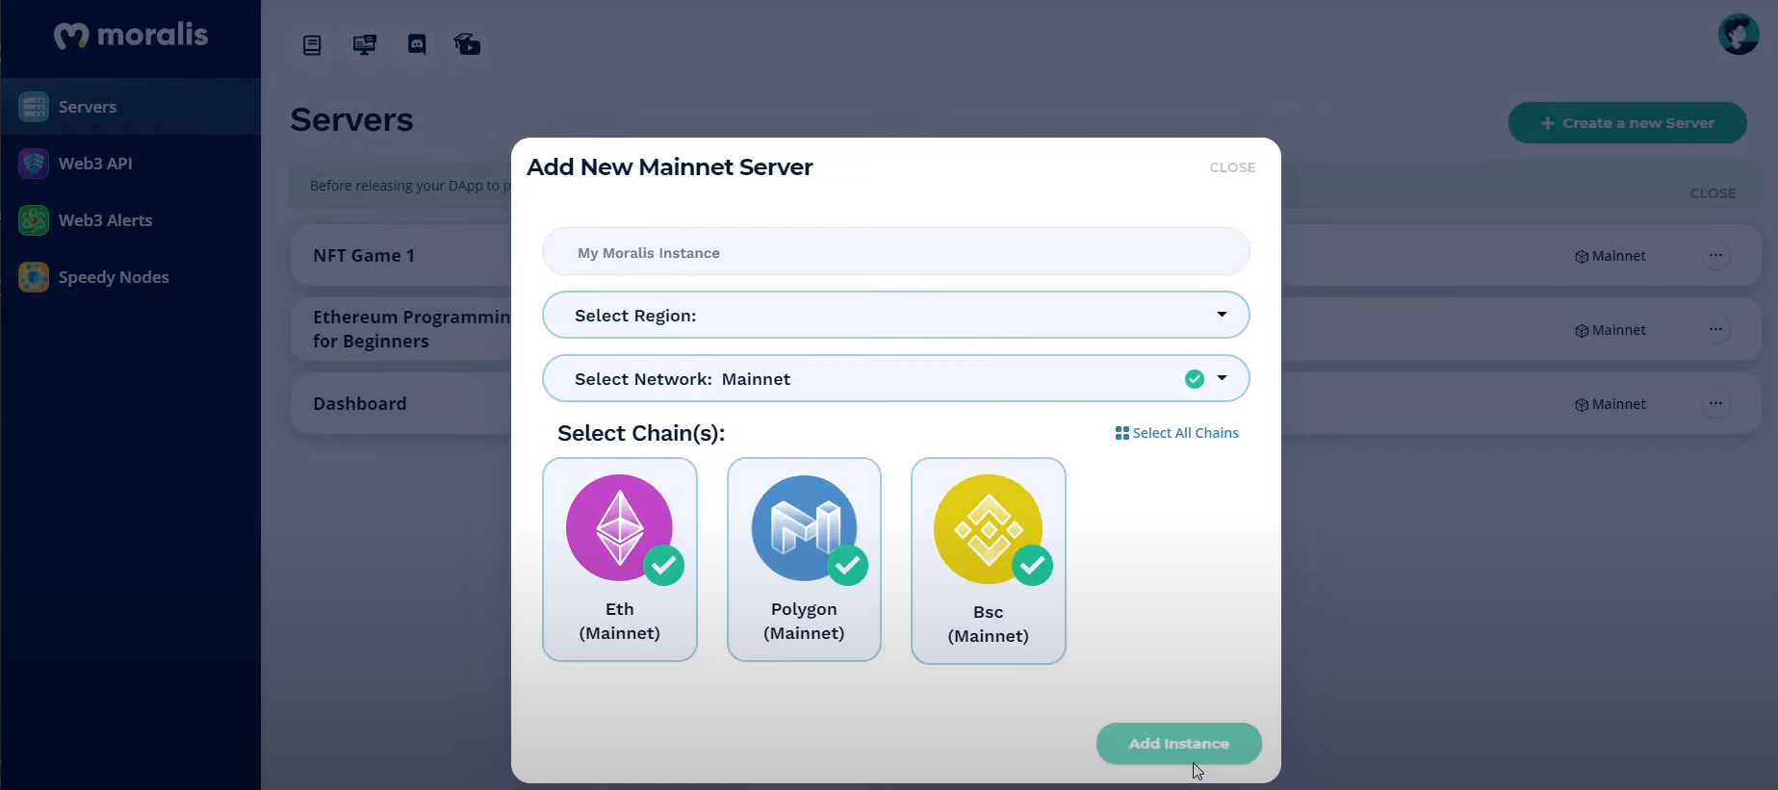This screenshot has height=790, width=1778.
Task: Click the Web3 API sidebar icon
Action: pos(34,164)
